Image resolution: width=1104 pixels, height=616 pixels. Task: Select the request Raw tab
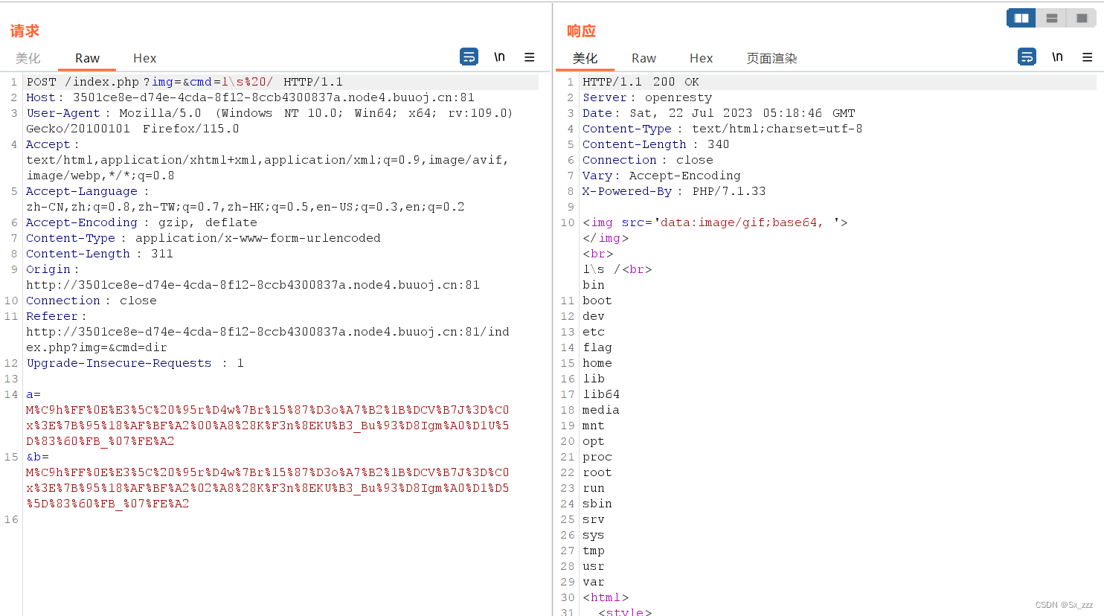coord(87,58)
